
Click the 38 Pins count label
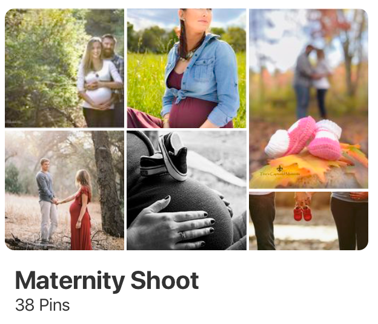(x=42, y=305)
